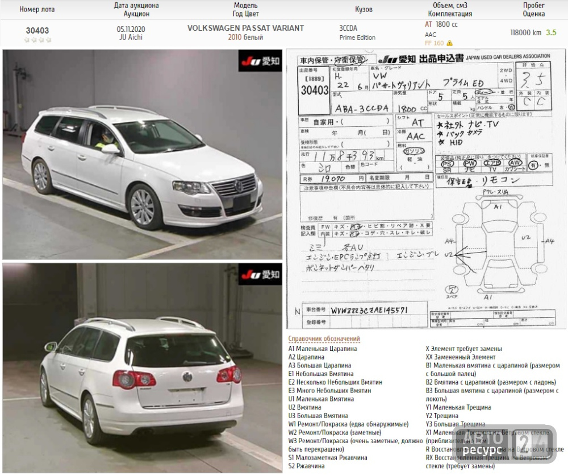Image resolution: width=568 pixels, height=475 pixels.
Task: Click legend entry W2 Ремонт/Покраска (заметные)
Action: [x=335, y=432]
